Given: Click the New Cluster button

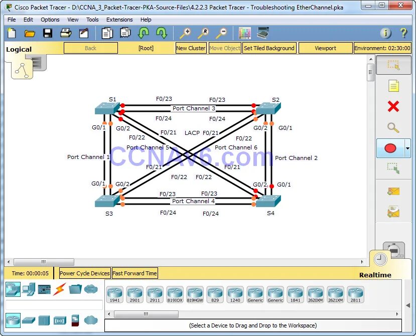Looking at the screenshot, I should pos(191,48).
